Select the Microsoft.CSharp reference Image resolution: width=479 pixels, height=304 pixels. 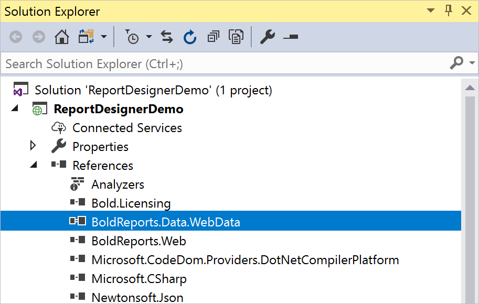[x=139, y=279]
